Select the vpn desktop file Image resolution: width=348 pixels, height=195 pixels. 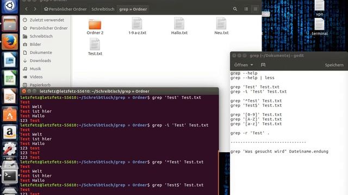click(320, 8)
